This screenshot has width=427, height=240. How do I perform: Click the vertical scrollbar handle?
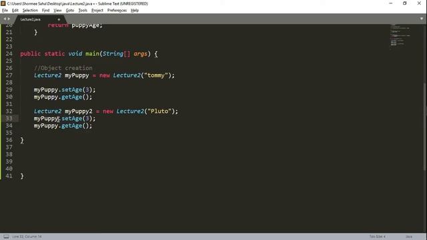click(425, 127)
